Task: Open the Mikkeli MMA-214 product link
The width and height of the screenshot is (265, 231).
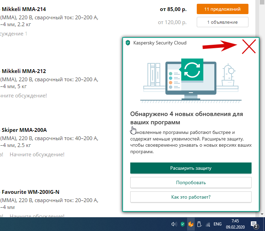Action: click(24, 9)
